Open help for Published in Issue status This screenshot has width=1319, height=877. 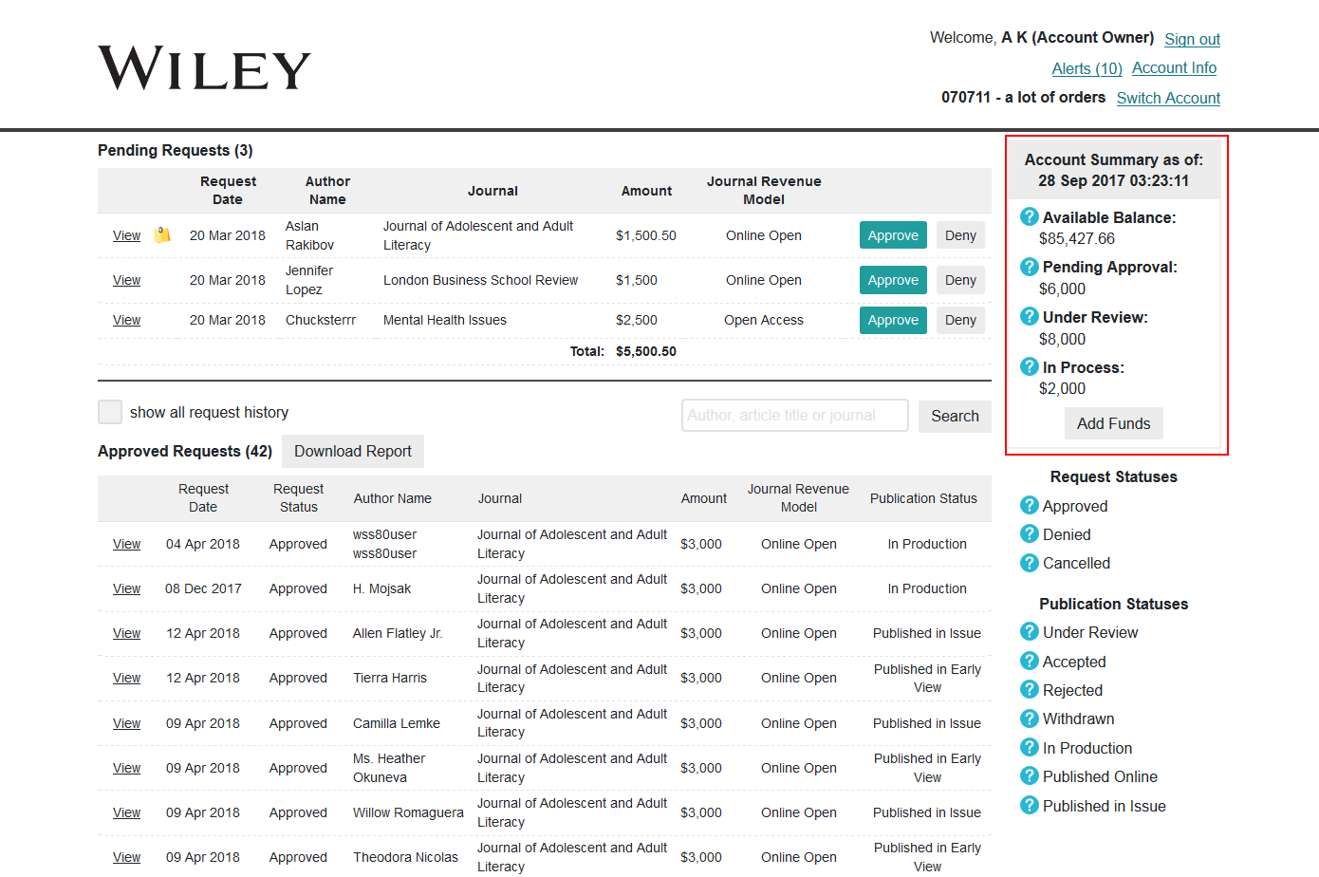pyautogui.click(x=1029, y=805)
